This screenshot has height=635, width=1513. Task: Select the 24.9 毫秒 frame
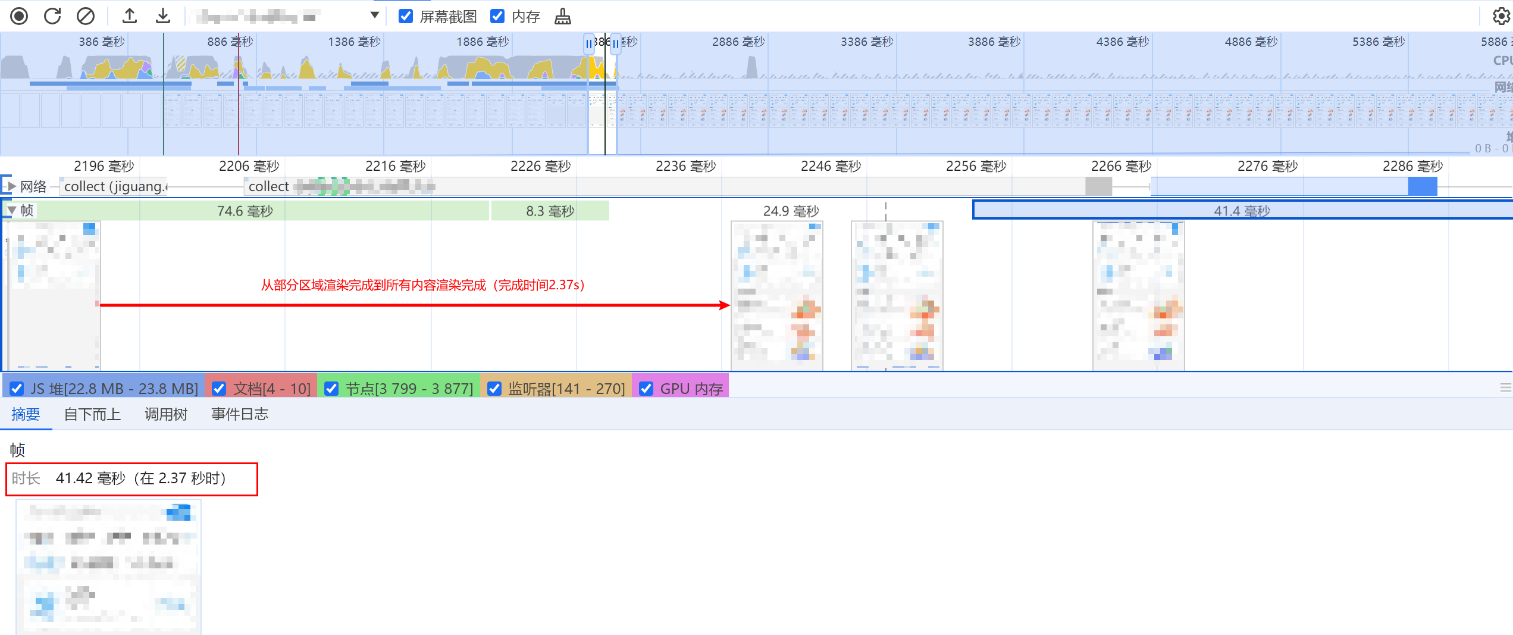click(x=791, y=211)
